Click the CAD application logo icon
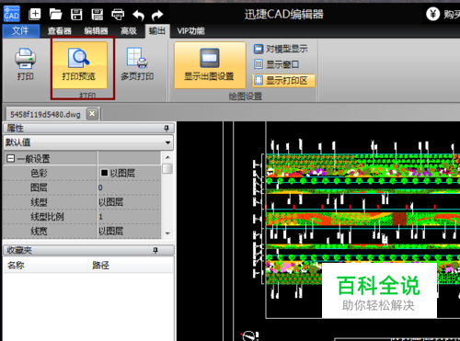 click(x=12, y=14)
